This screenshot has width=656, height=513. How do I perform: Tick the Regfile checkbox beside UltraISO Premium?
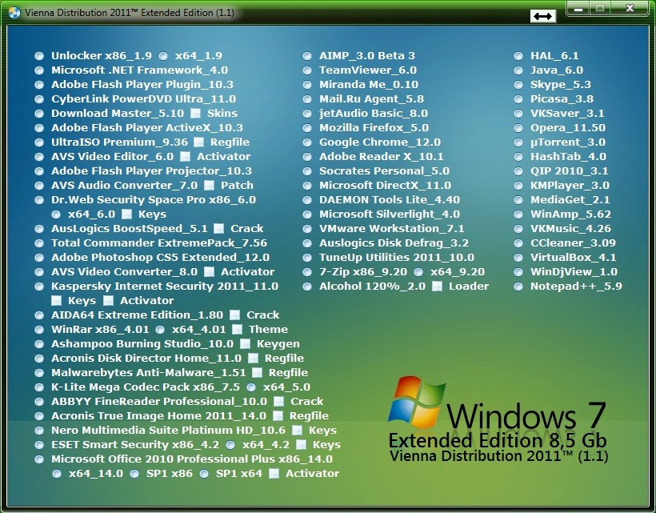click(198, 142)
